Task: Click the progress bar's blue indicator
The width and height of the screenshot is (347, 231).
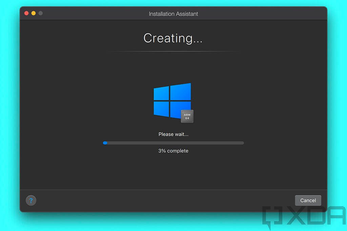Action: tap(105, 143)
